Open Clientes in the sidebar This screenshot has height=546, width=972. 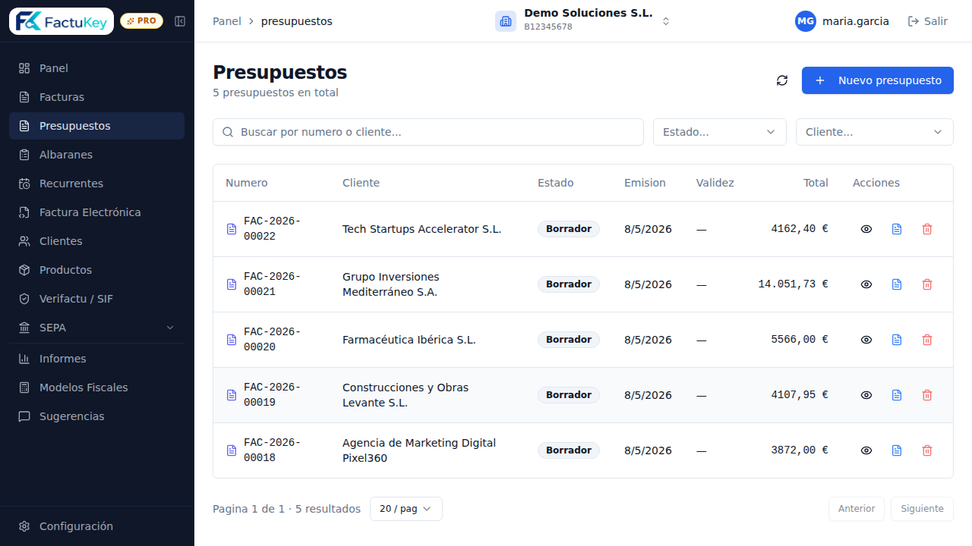[x=96, y=241]
